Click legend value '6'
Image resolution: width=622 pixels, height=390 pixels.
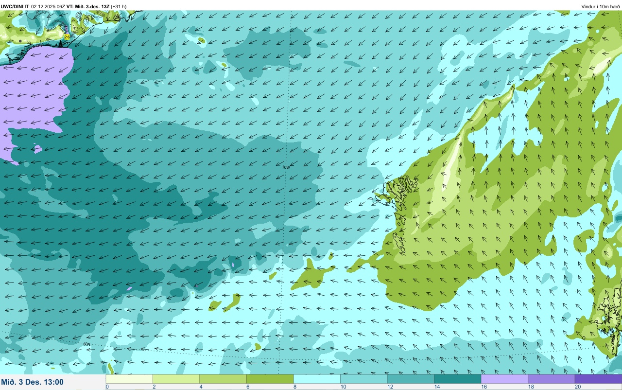247,387
